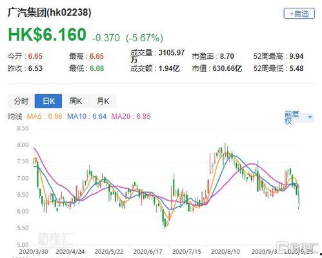Click date label 2020/4/24
The height and width of the screenshot is (258, 322).
pyautogui.click(x=70, y=252)
